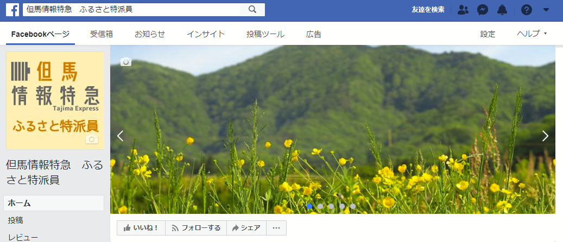Select the Facebookページ tab

[x=41, y=34]
